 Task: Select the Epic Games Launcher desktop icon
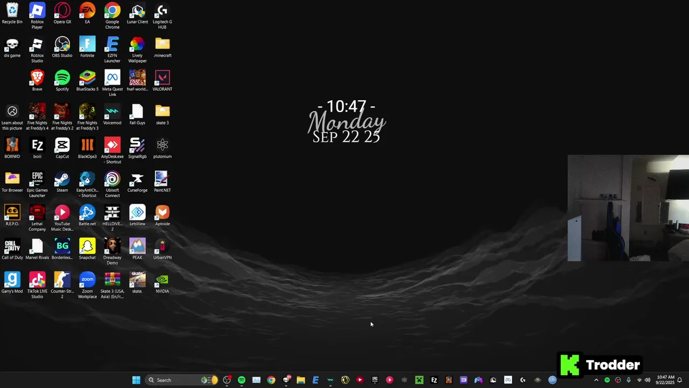point(37,184)
